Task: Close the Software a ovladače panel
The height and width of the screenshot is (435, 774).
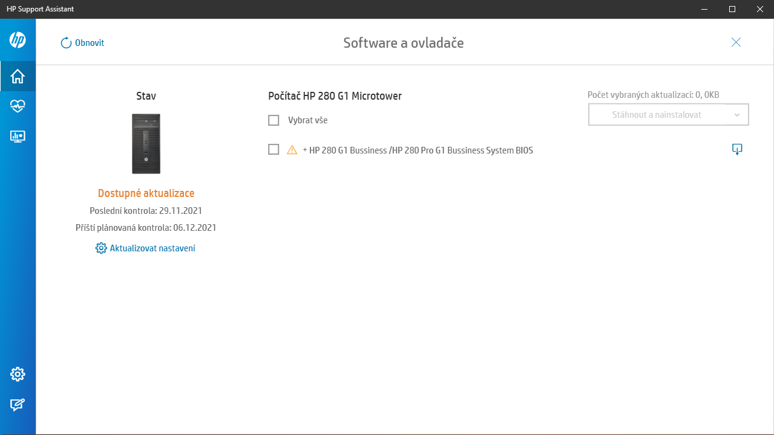Action: [736, 42]
